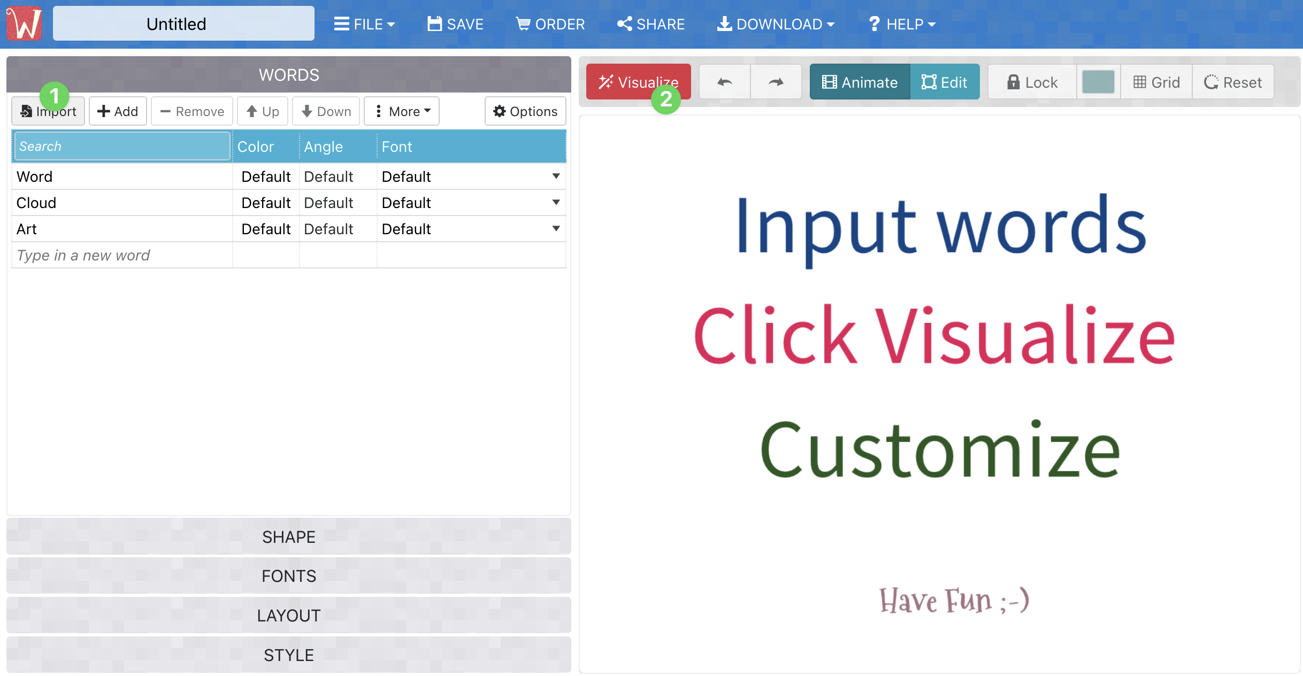Click the WordArt logo icon

(24, 24)
